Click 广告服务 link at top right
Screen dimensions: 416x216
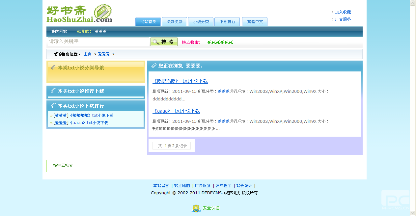343,19
